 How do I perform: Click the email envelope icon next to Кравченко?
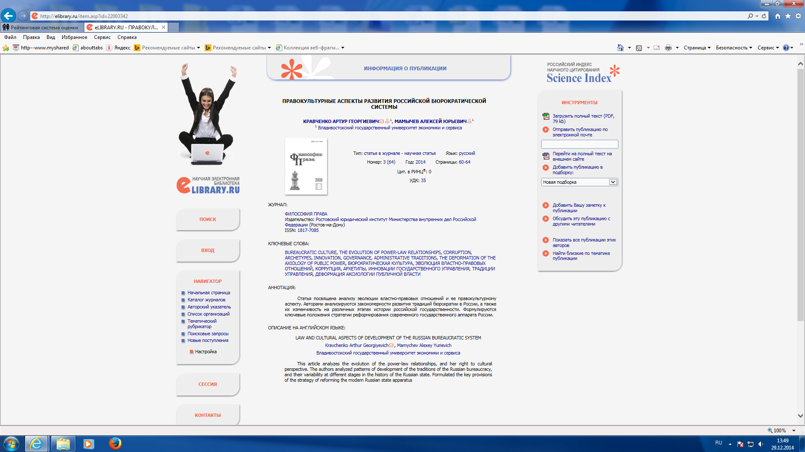[x=382, y=121]
